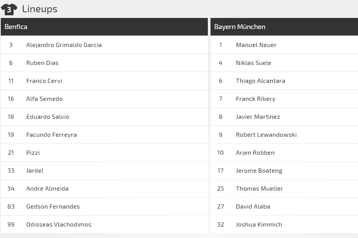Click Thomas Mueller's entry

(x=259, y=188)
